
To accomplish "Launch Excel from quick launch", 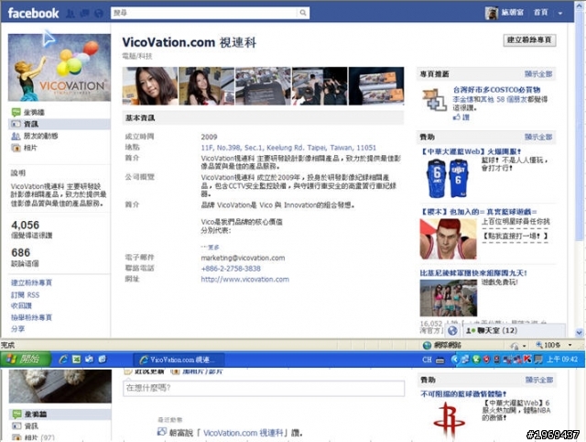I will coord(76,359).
